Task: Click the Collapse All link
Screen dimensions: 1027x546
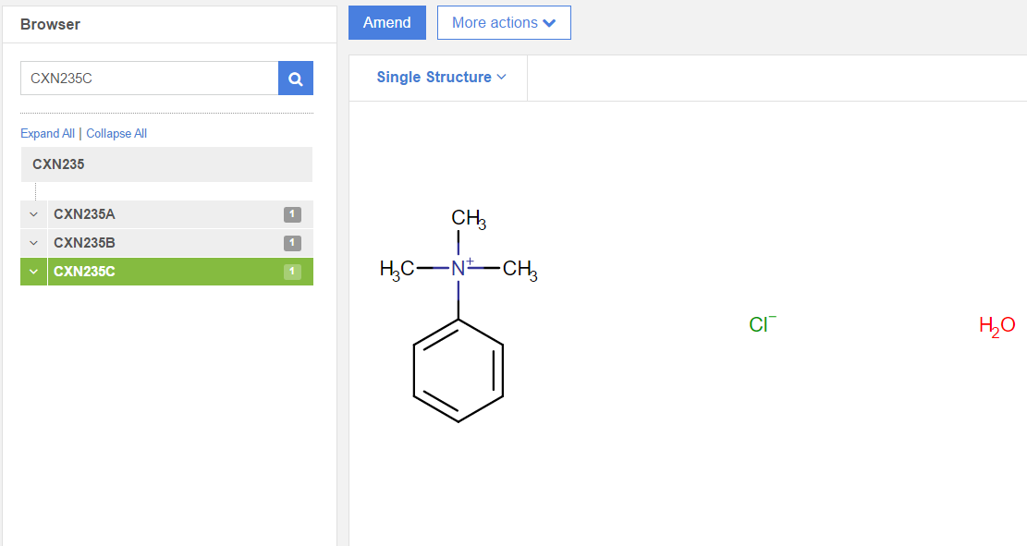Action: (x=116, y=134)
